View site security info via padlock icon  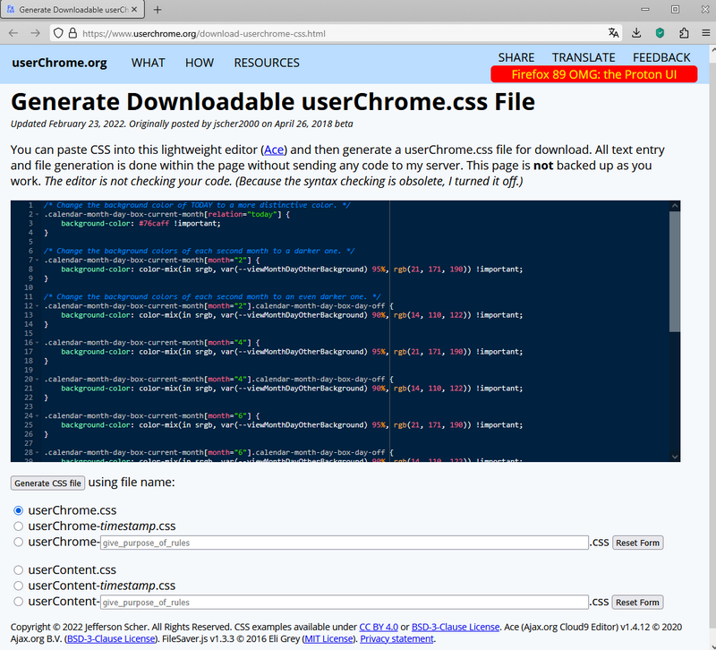tap(72, 33)
